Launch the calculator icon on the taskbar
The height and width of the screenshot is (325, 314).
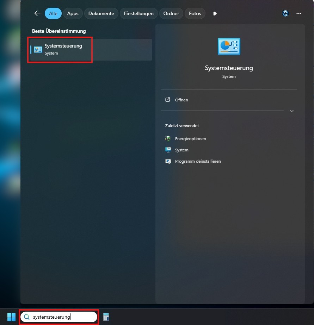pyautogui.click(x=106, y=317)
